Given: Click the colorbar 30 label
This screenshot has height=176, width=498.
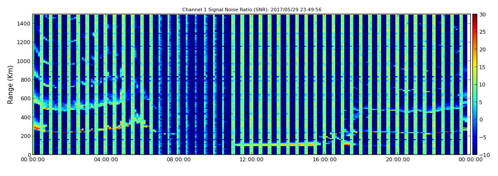Looking at the screenshot, I should click(x=482, y=15).
